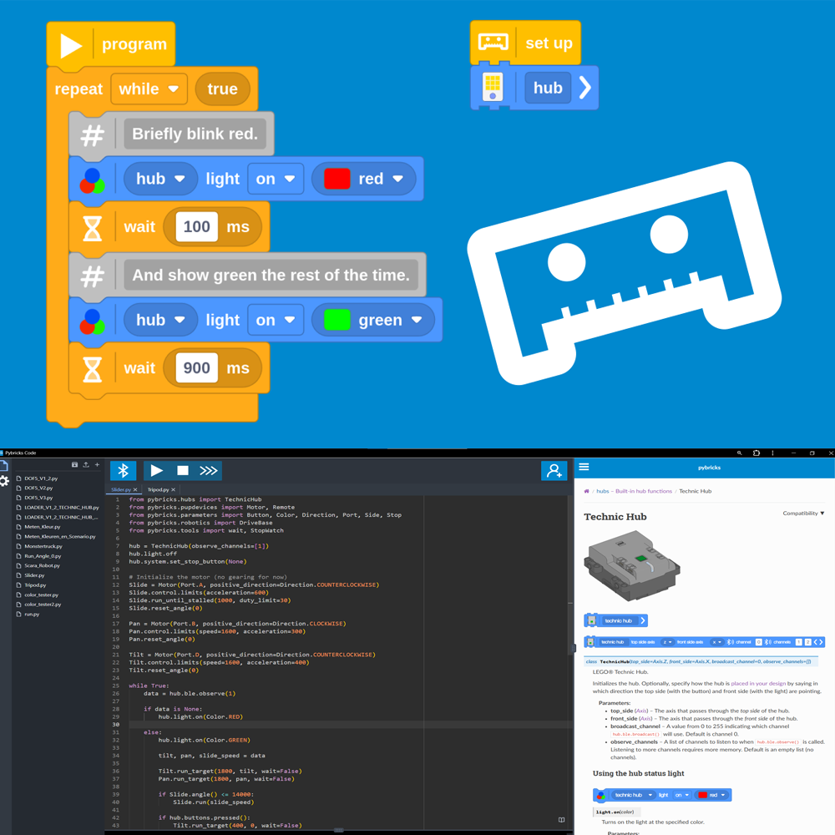Switch to the Tripod.py tab
Viewport: 835px width, 835px height.
point(158,489)
